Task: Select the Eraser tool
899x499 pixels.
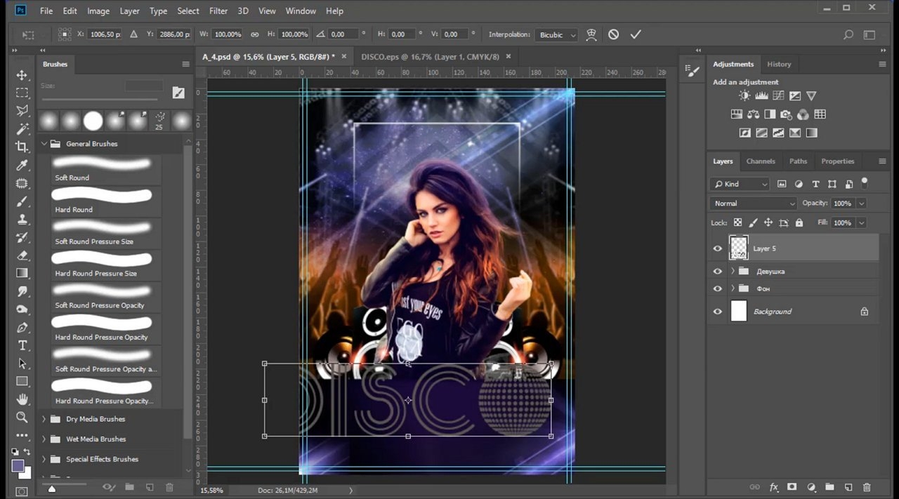Action: tap(22, 255)
